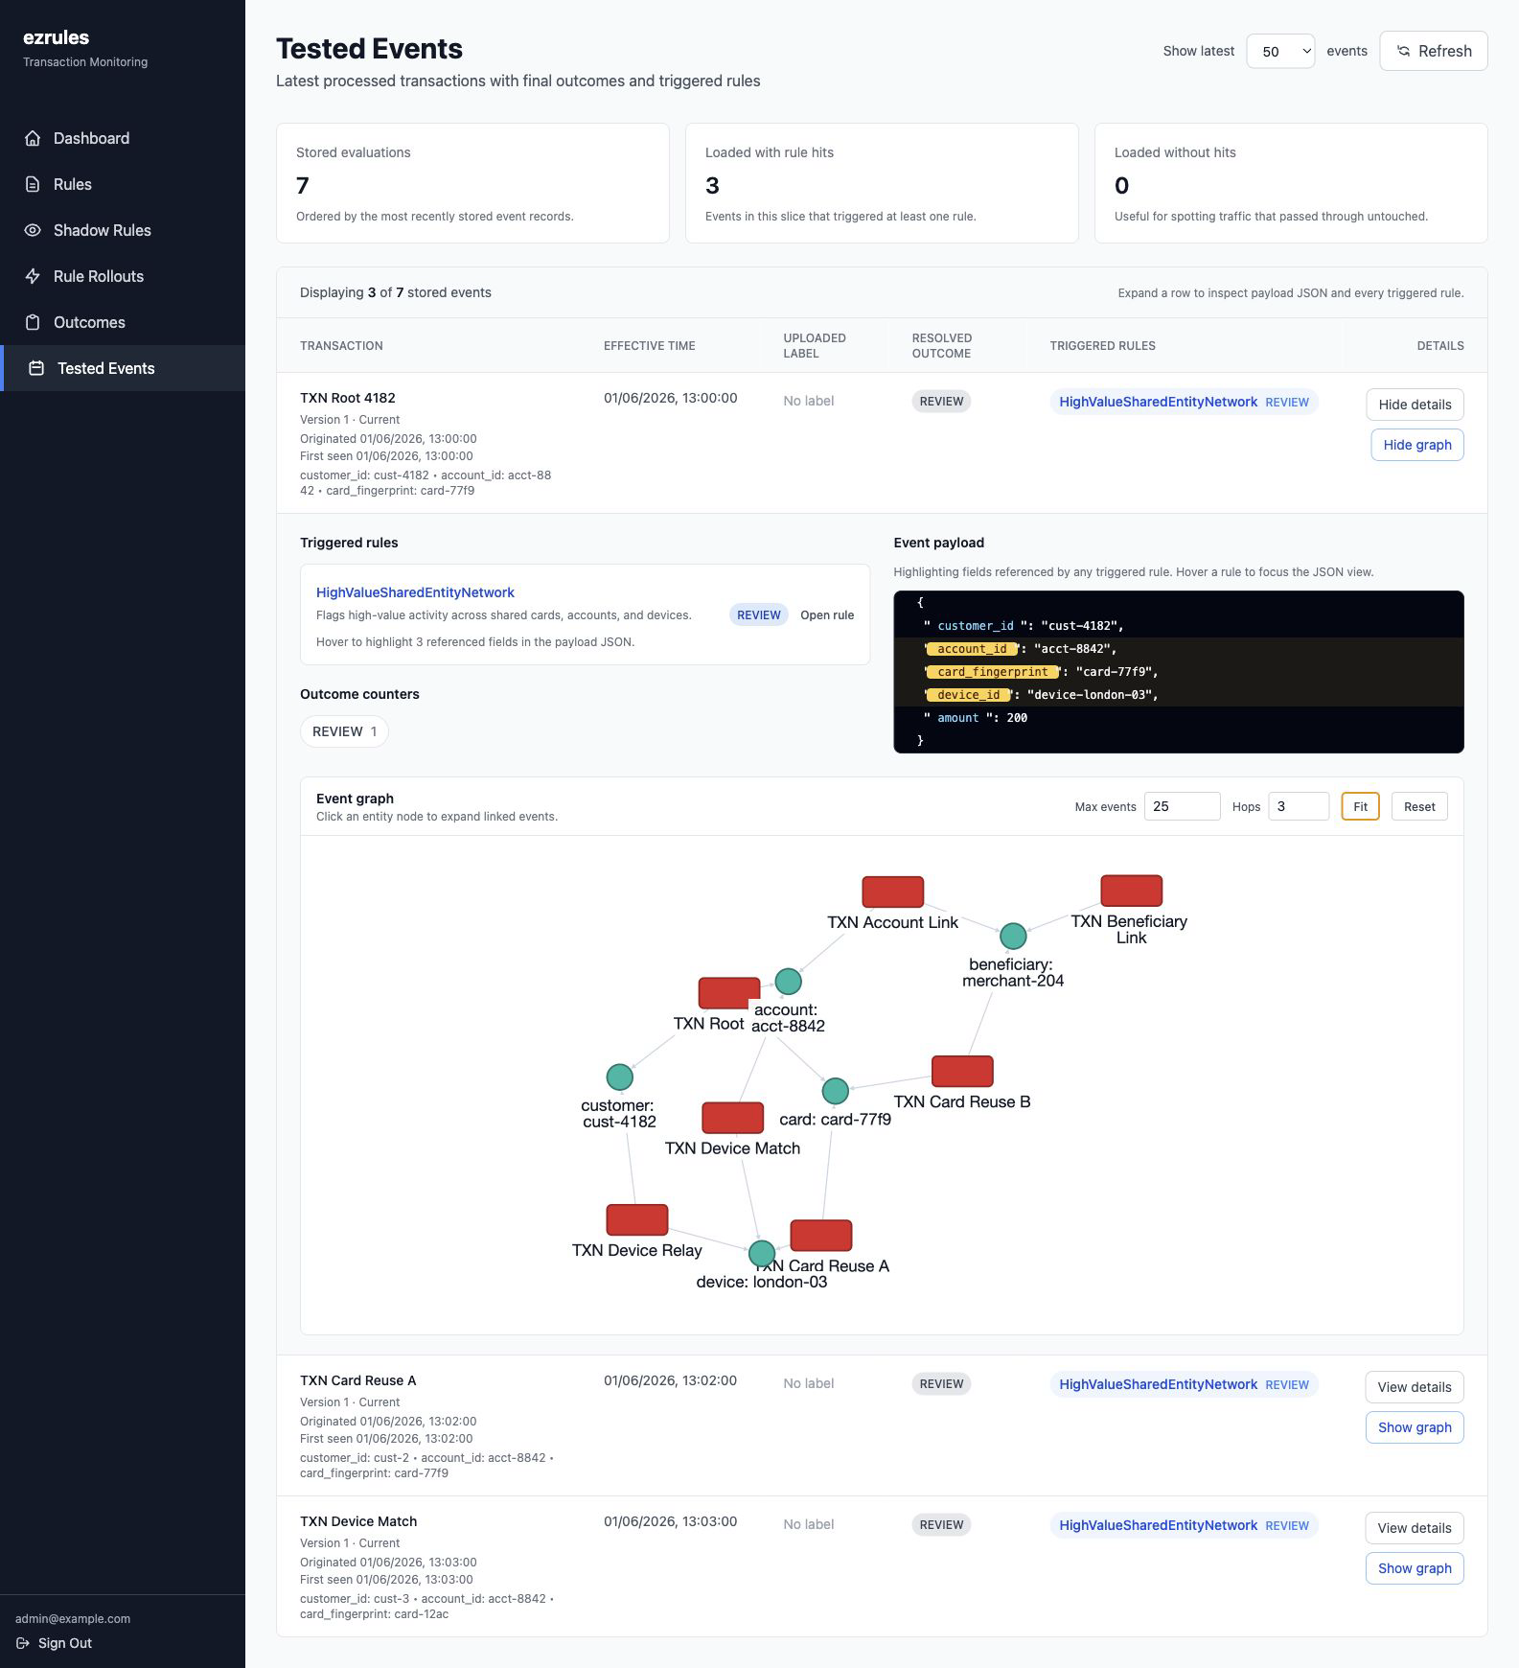Hide graph for TXN Root 4182

[x=1416, y=445]
